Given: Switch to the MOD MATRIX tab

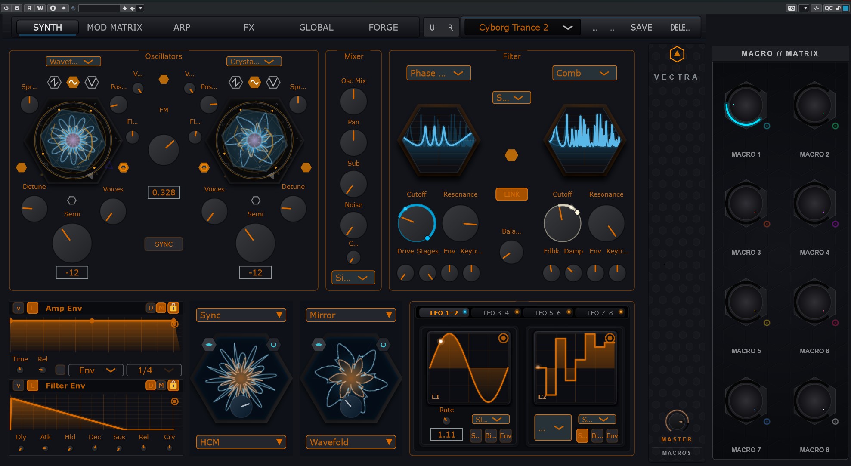Looking at the screenshot, I should pyautogui.click(x=114, y=28).
